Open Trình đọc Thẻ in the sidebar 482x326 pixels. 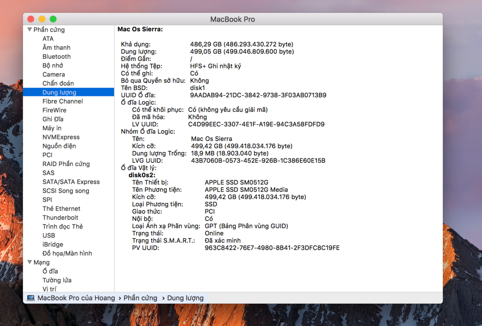click(63, 226)
